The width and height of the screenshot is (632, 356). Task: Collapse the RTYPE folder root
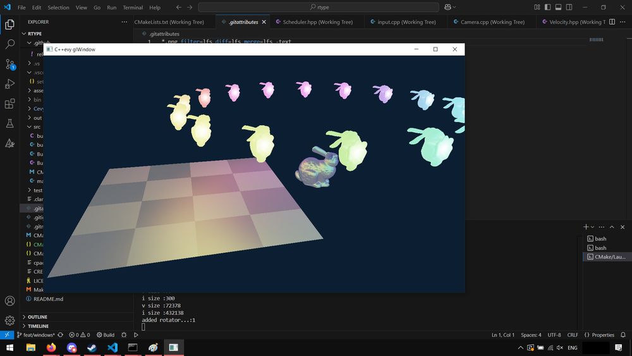pyautogui.click(x=35, y=34)
